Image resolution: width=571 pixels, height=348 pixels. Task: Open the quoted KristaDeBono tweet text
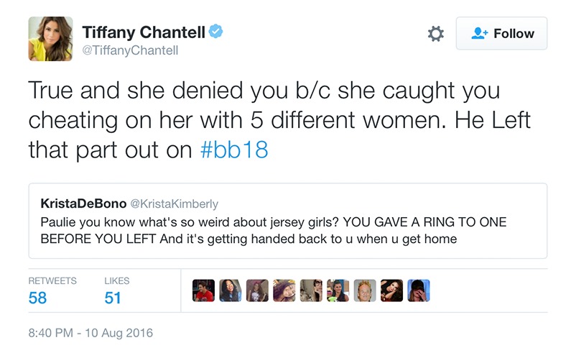click(x=273, y=230)
